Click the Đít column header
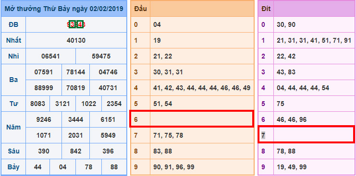 [x=266, y=9]
